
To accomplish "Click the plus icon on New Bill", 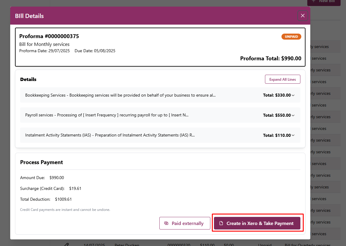I will coord(314,1).
